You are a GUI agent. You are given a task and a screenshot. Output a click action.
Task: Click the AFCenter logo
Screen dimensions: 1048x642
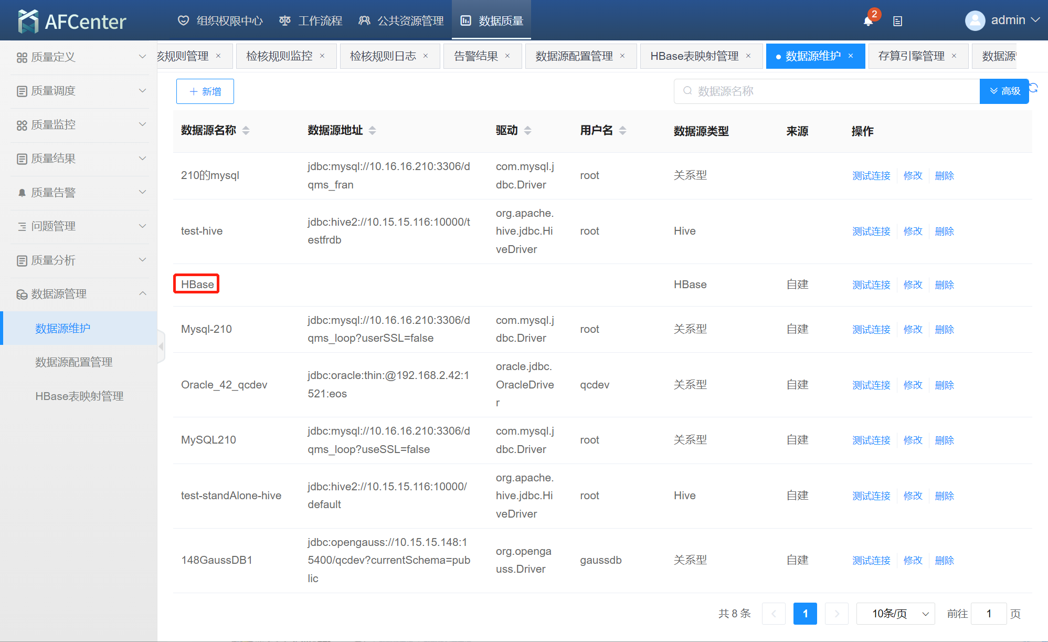tap(72, 21)
